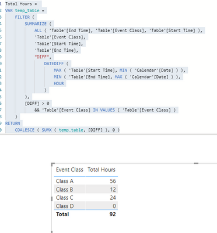Click the ALL function line in the code
This screenshot has width=217, height=233.
click(x=118, y=30)
